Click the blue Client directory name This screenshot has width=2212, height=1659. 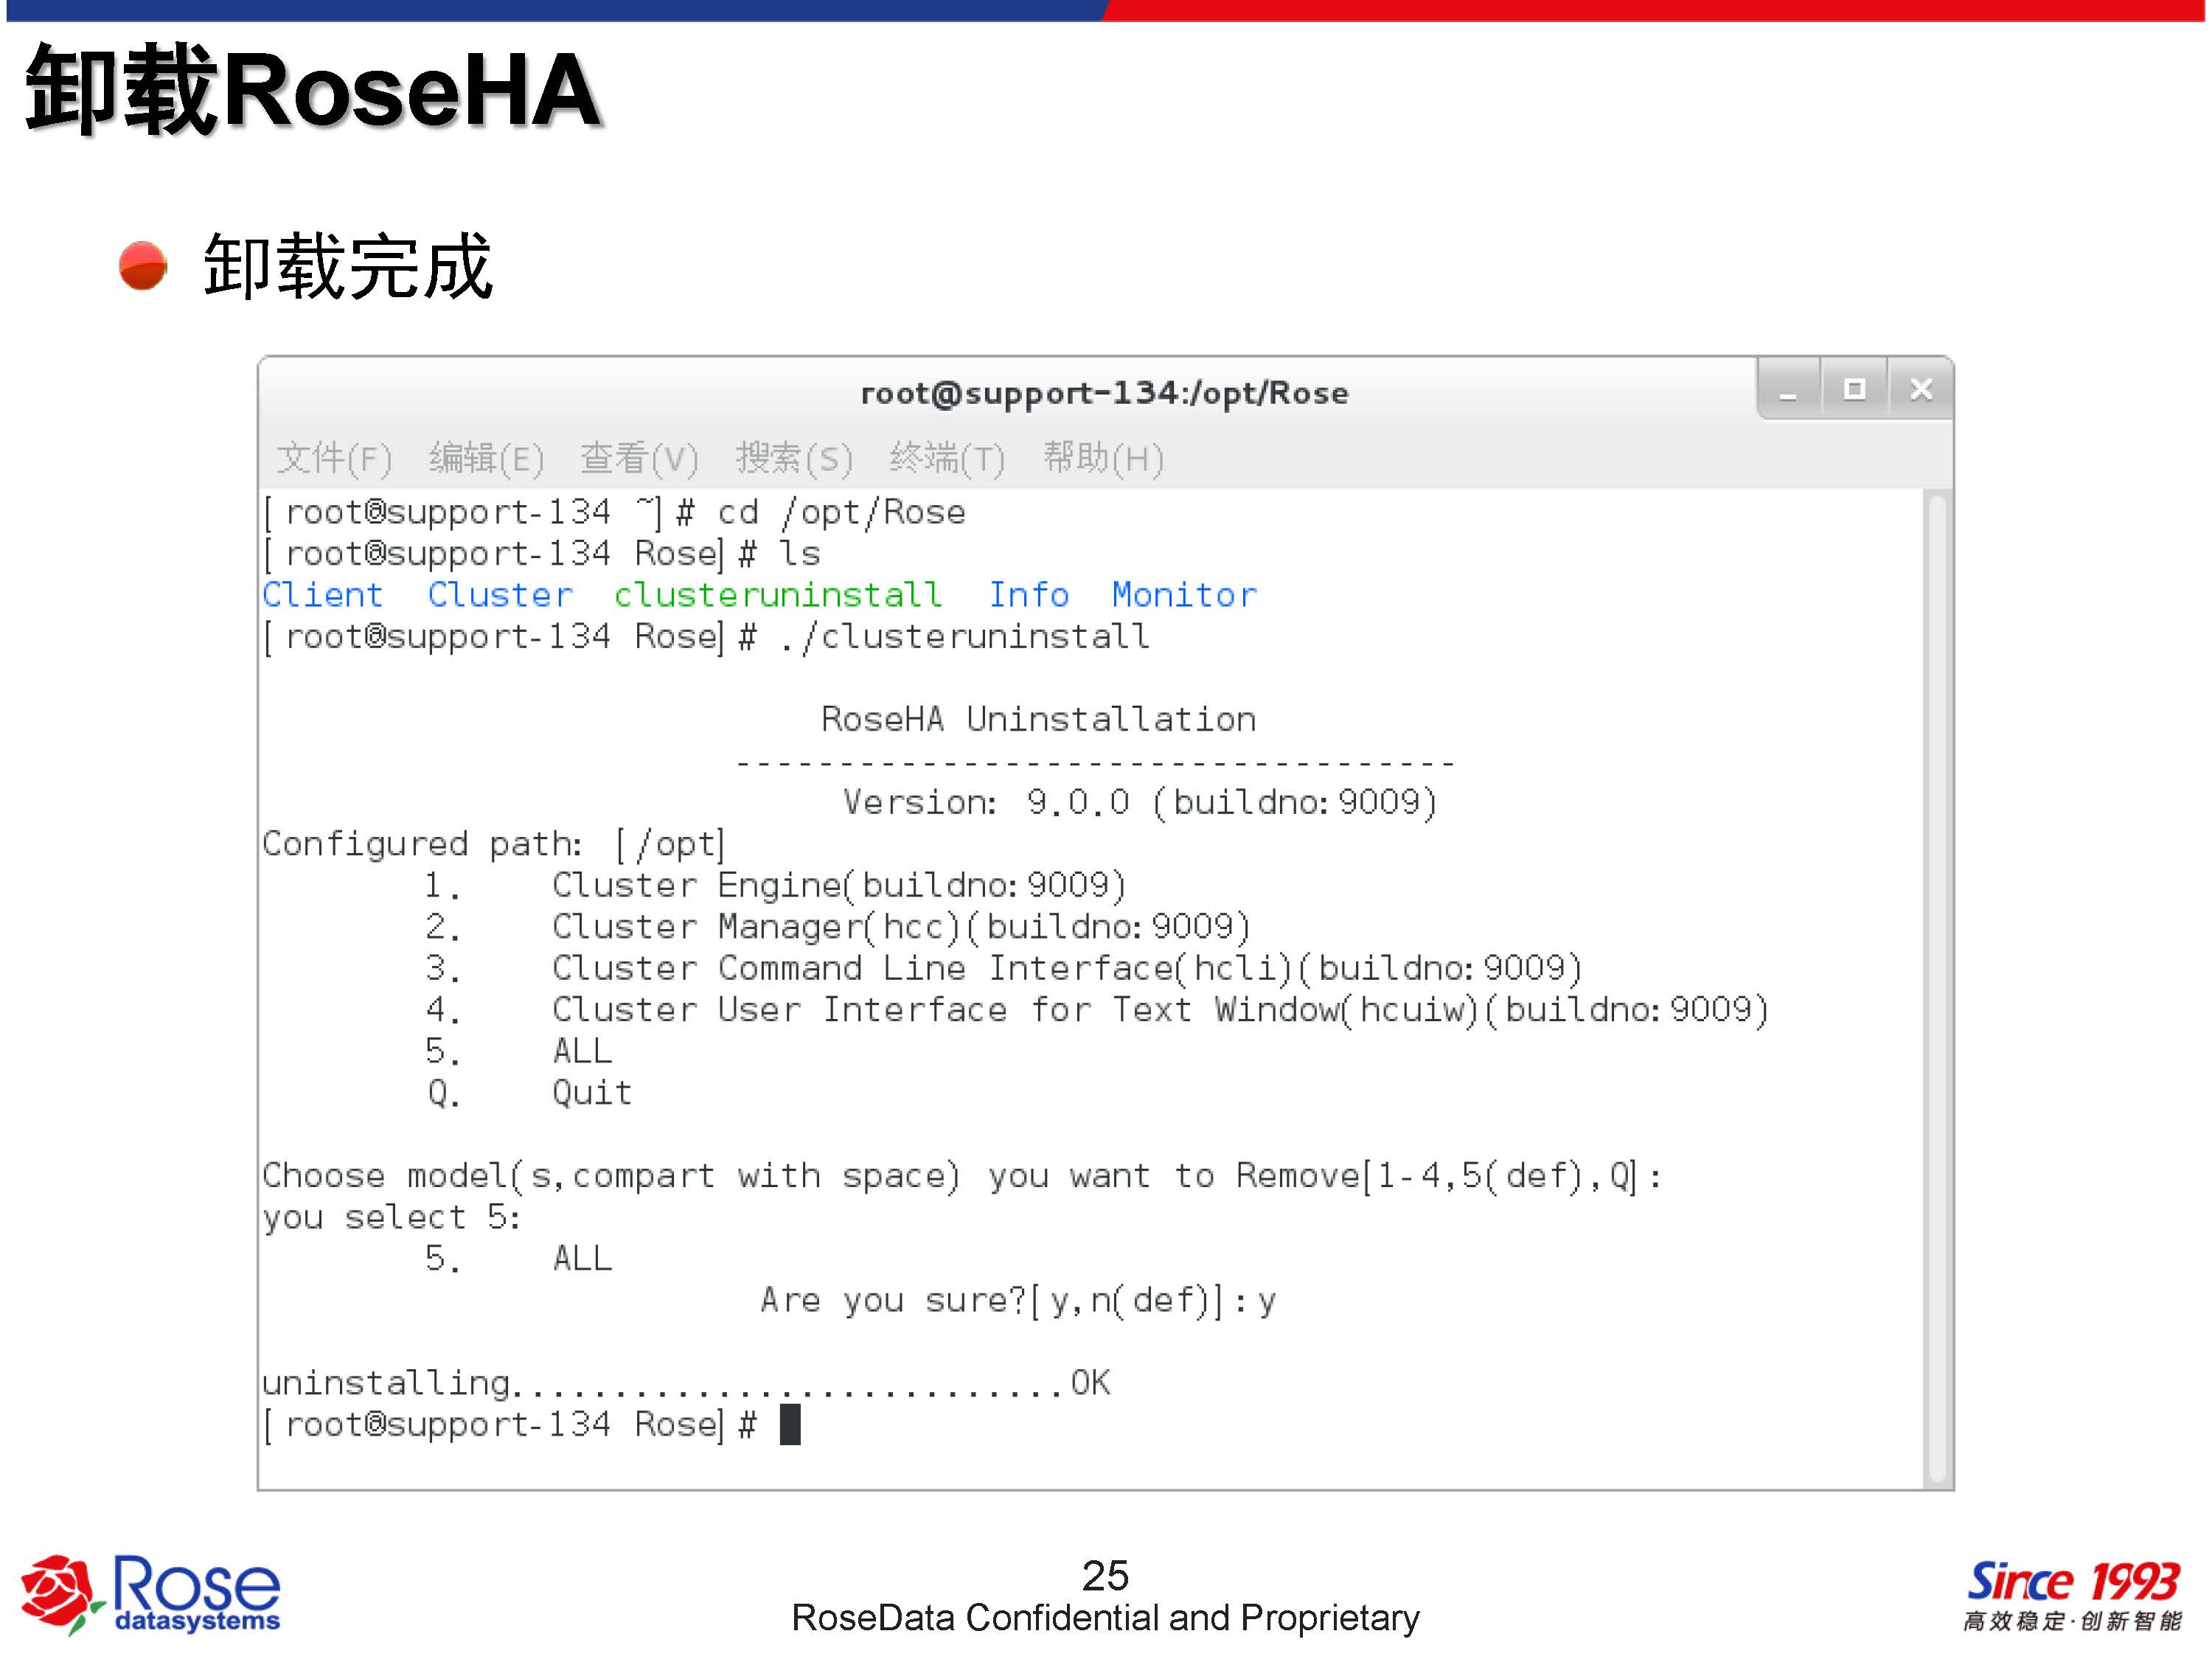(322, 595)
